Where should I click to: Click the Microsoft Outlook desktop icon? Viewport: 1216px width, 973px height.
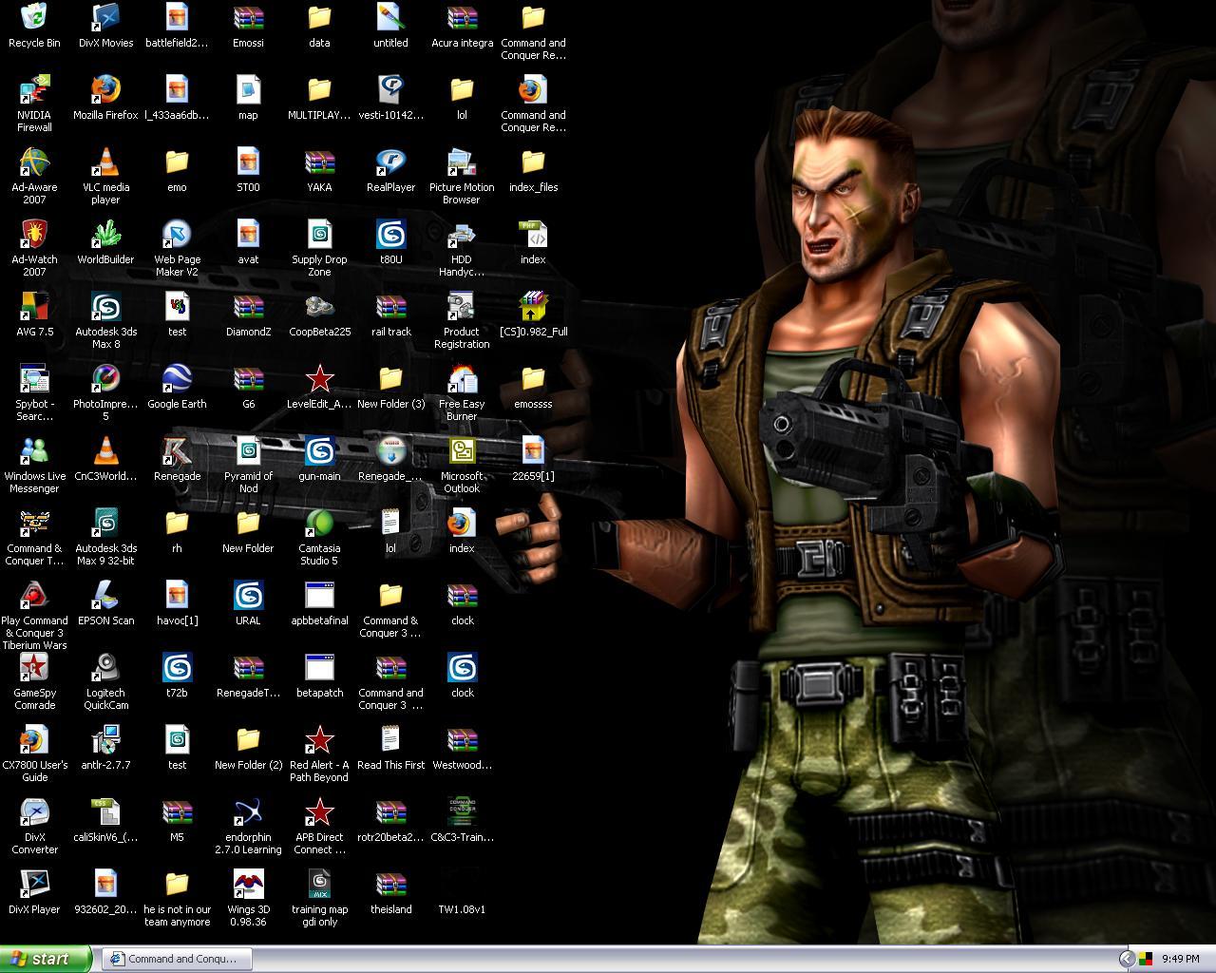[x=462, y=452]
